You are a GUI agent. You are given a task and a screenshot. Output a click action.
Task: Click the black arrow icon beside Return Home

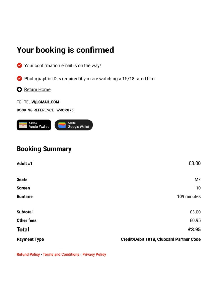(x=19, y=89)
